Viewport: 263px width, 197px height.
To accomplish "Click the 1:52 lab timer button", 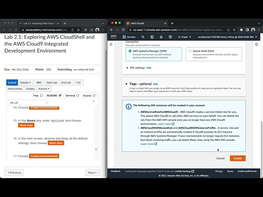I will coord(78,82).
